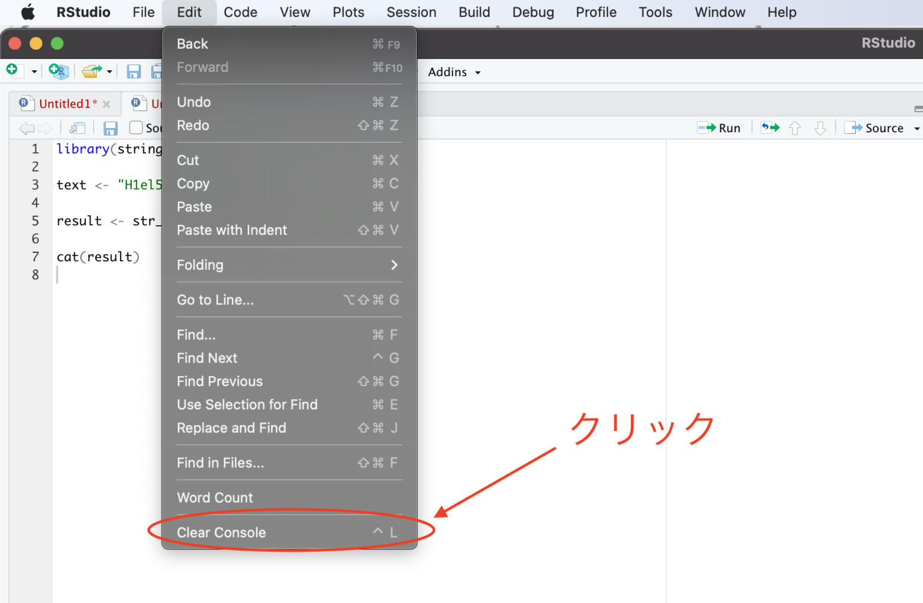Open the Source button dropdown
Viewport: 923px width, 603px height.
click(x=916, y=127)
